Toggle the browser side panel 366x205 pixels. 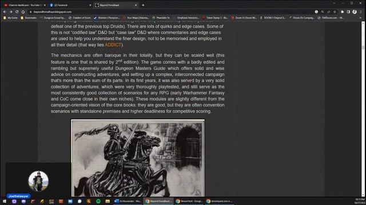click(x=348, y=11)
